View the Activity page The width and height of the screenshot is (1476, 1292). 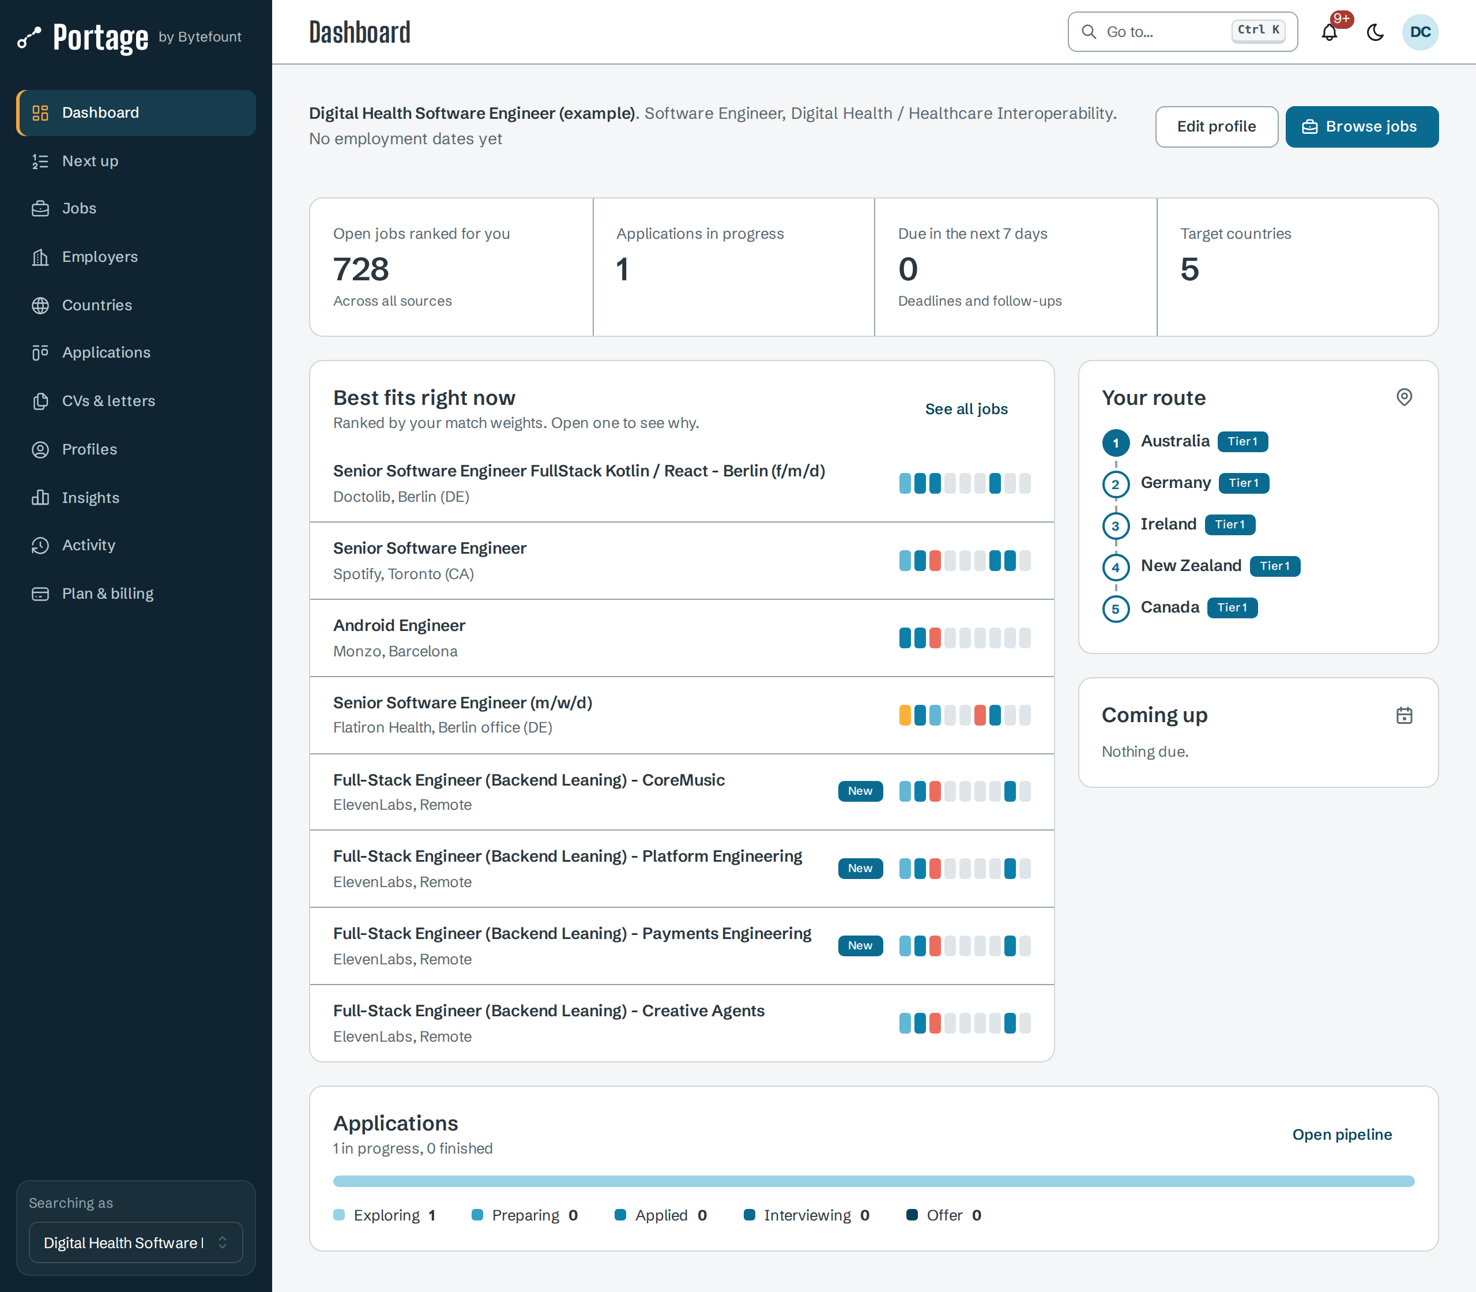click(135, 545)
